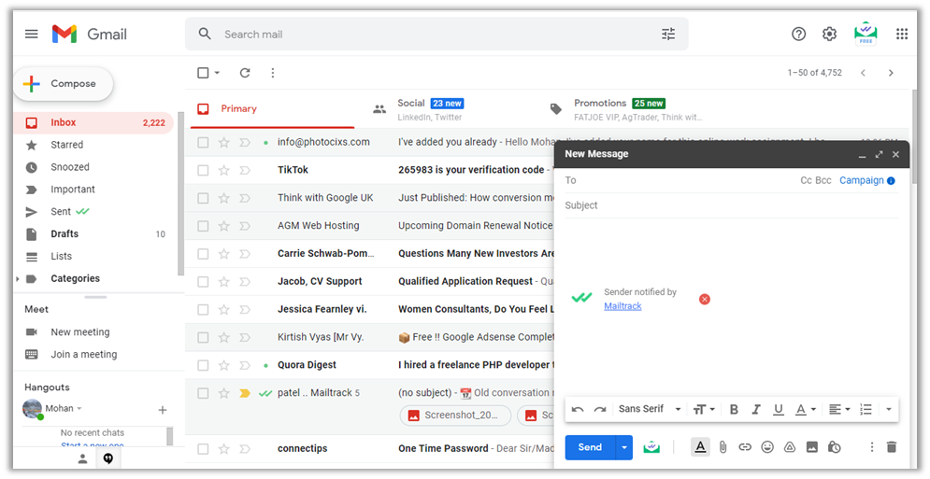930x479 pixels.
Task: Insert a link icon
Action: 745,447
